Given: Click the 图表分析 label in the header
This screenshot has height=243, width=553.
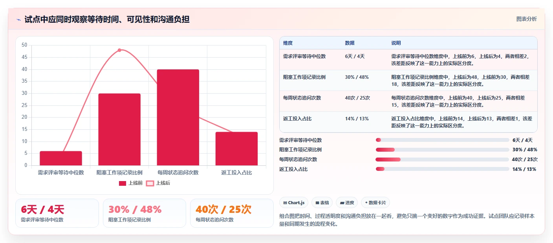Looking at the screenshot, I should tap(526, 19).
